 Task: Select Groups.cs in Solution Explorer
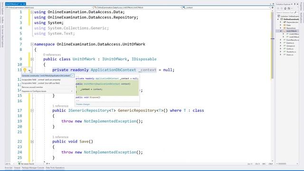click(x=289, y=46)
